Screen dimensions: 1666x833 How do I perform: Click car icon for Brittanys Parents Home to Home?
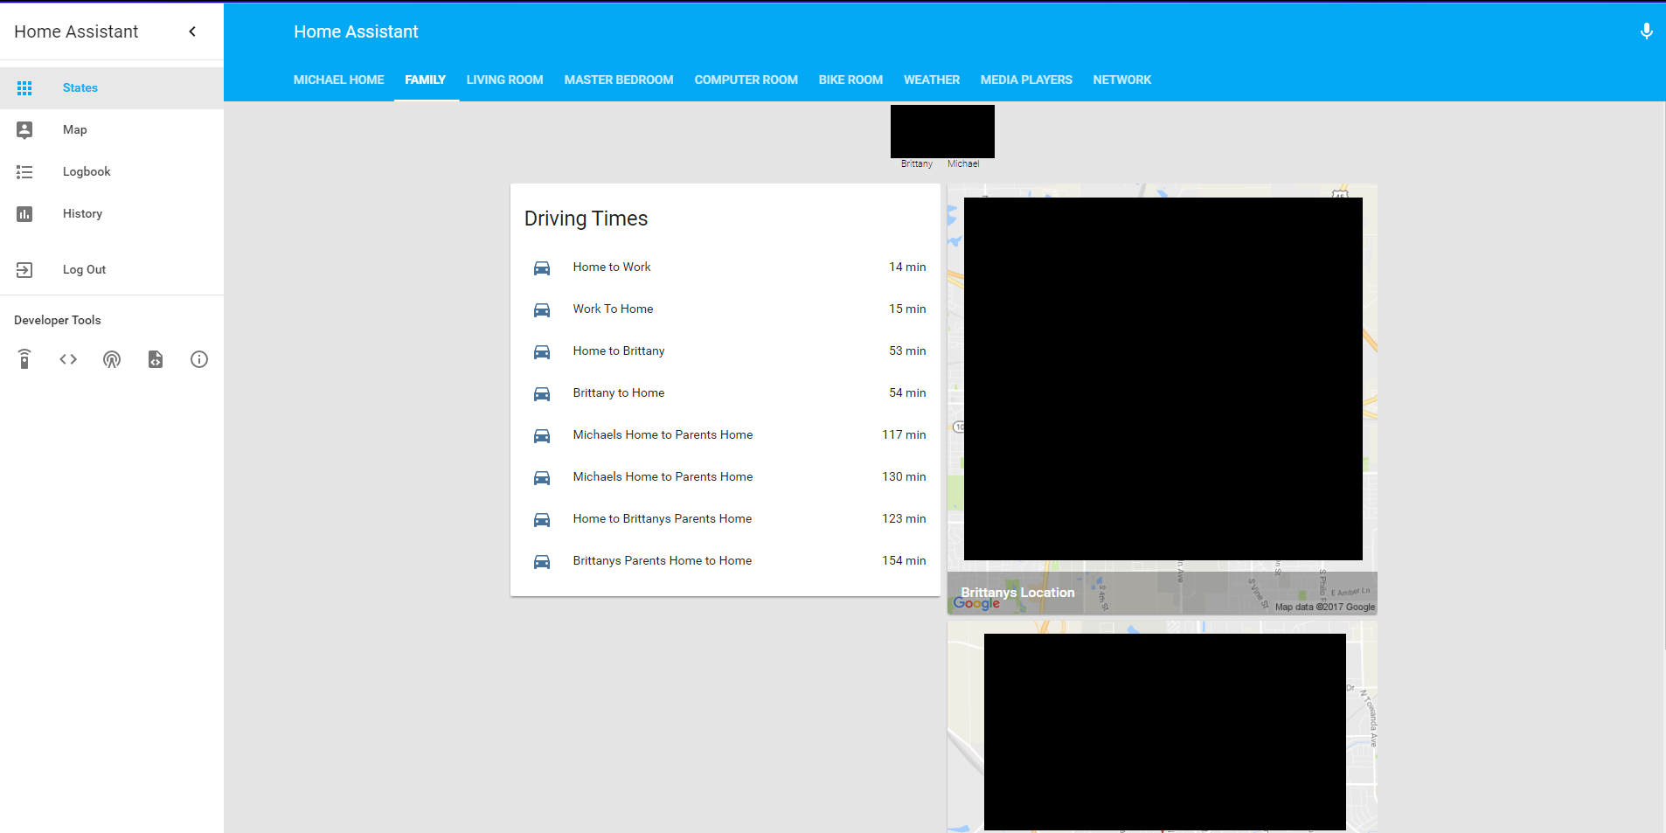click(542, 561)
